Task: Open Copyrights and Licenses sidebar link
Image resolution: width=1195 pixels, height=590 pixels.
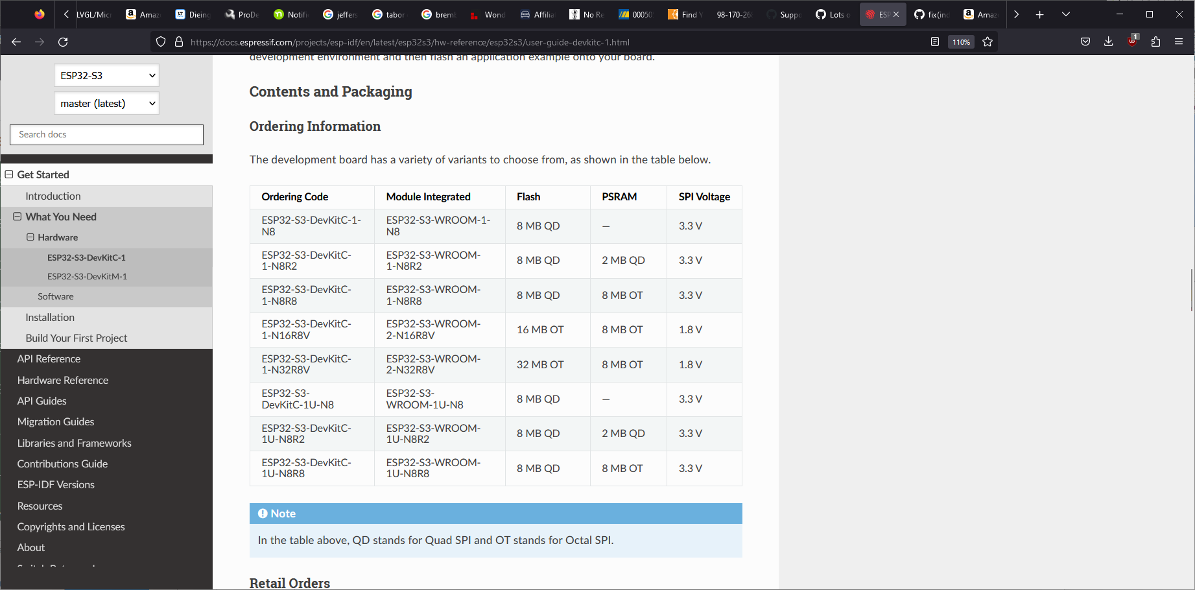Action: [x=71, y=526]
